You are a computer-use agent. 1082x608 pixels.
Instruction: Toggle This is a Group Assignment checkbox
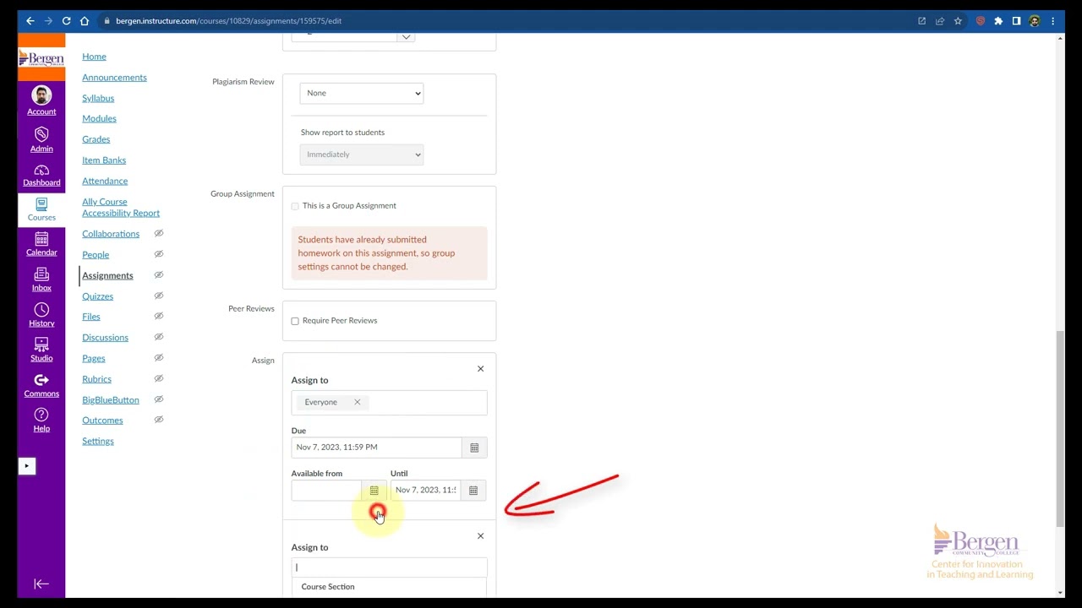295,206
